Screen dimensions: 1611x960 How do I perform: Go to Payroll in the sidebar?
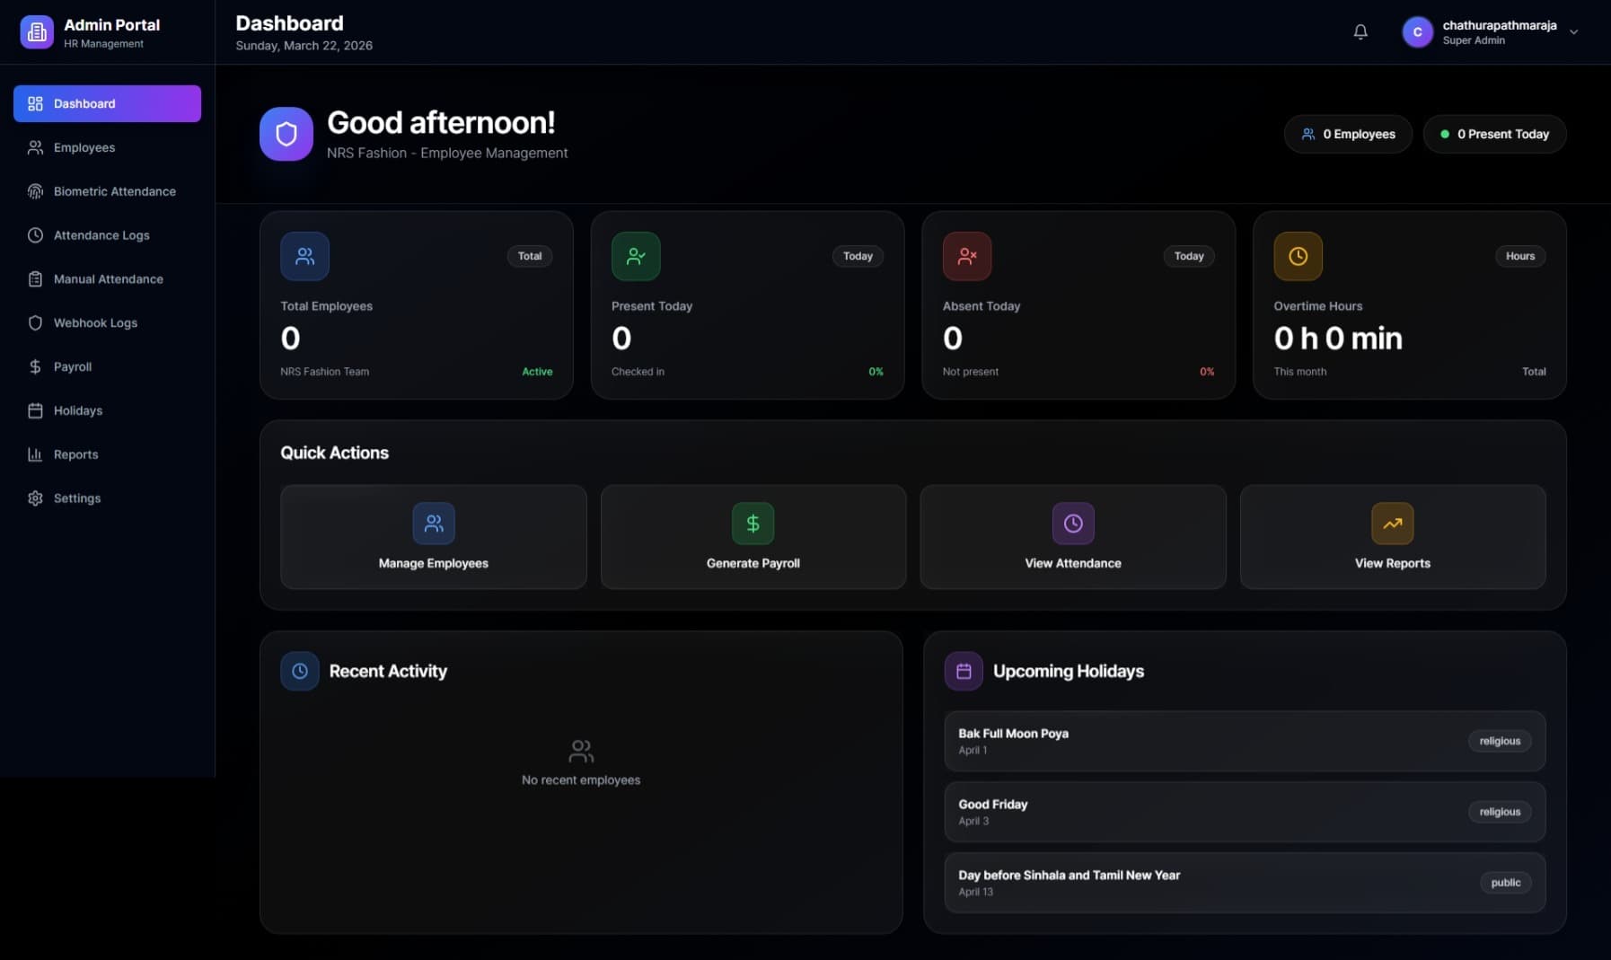tap(72, 366)
